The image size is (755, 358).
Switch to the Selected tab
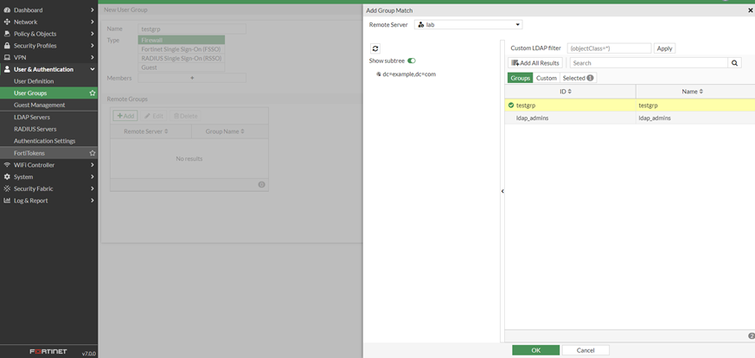[578, 78]
